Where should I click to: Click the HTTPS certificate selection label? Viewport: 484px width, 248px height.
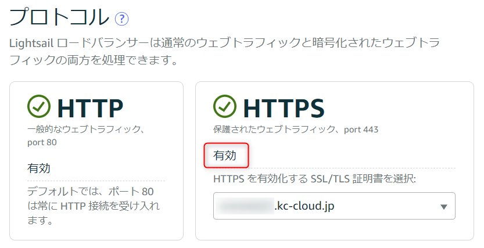314,179
